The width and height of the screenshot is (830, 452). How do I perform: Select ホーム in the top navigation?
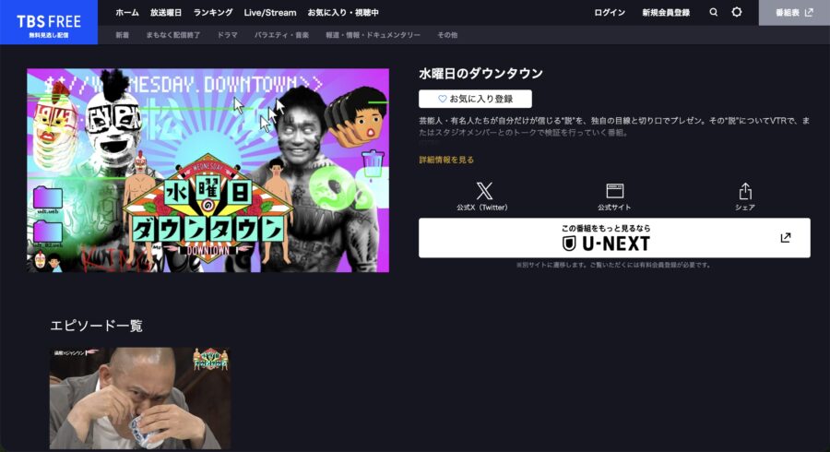pos(127,13)
